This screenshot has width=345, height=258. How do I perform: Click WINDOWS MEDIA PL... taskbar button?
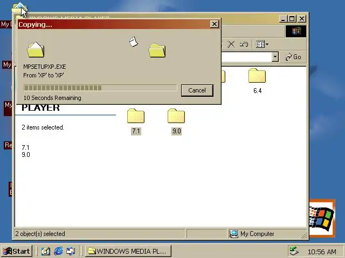coord(128,251)
